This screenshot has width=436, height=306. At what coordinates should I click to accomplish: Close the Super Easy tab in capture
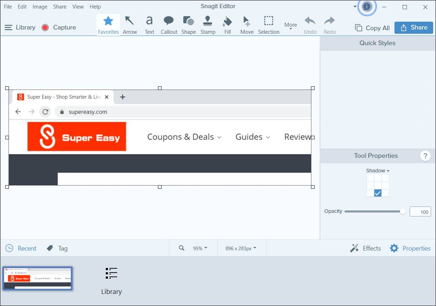tap(107, 97)
